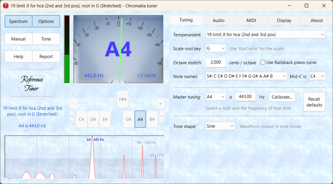Select the G4 note key
Image resolution: width=333 pixels, height=184 pixels.
click(128, 119)
